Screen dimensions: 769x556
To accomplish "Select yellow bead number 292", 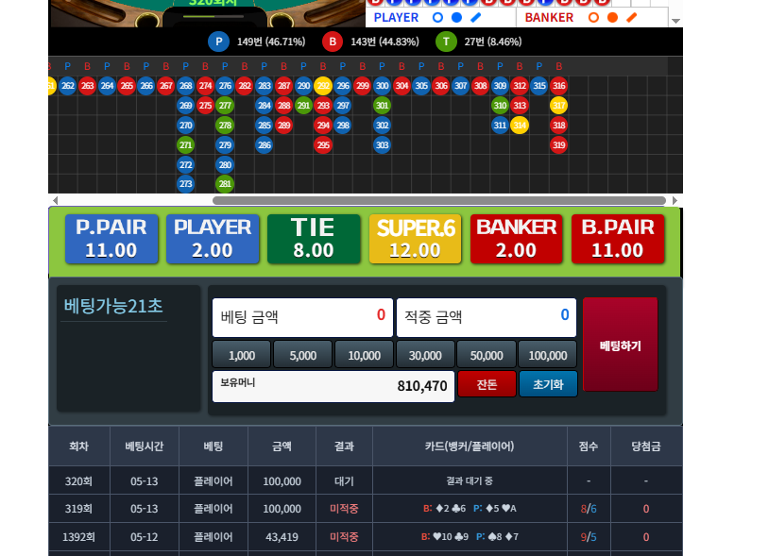I will [323, 86].
